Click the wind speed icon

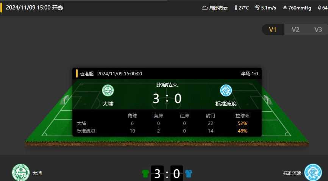point(257,8)
